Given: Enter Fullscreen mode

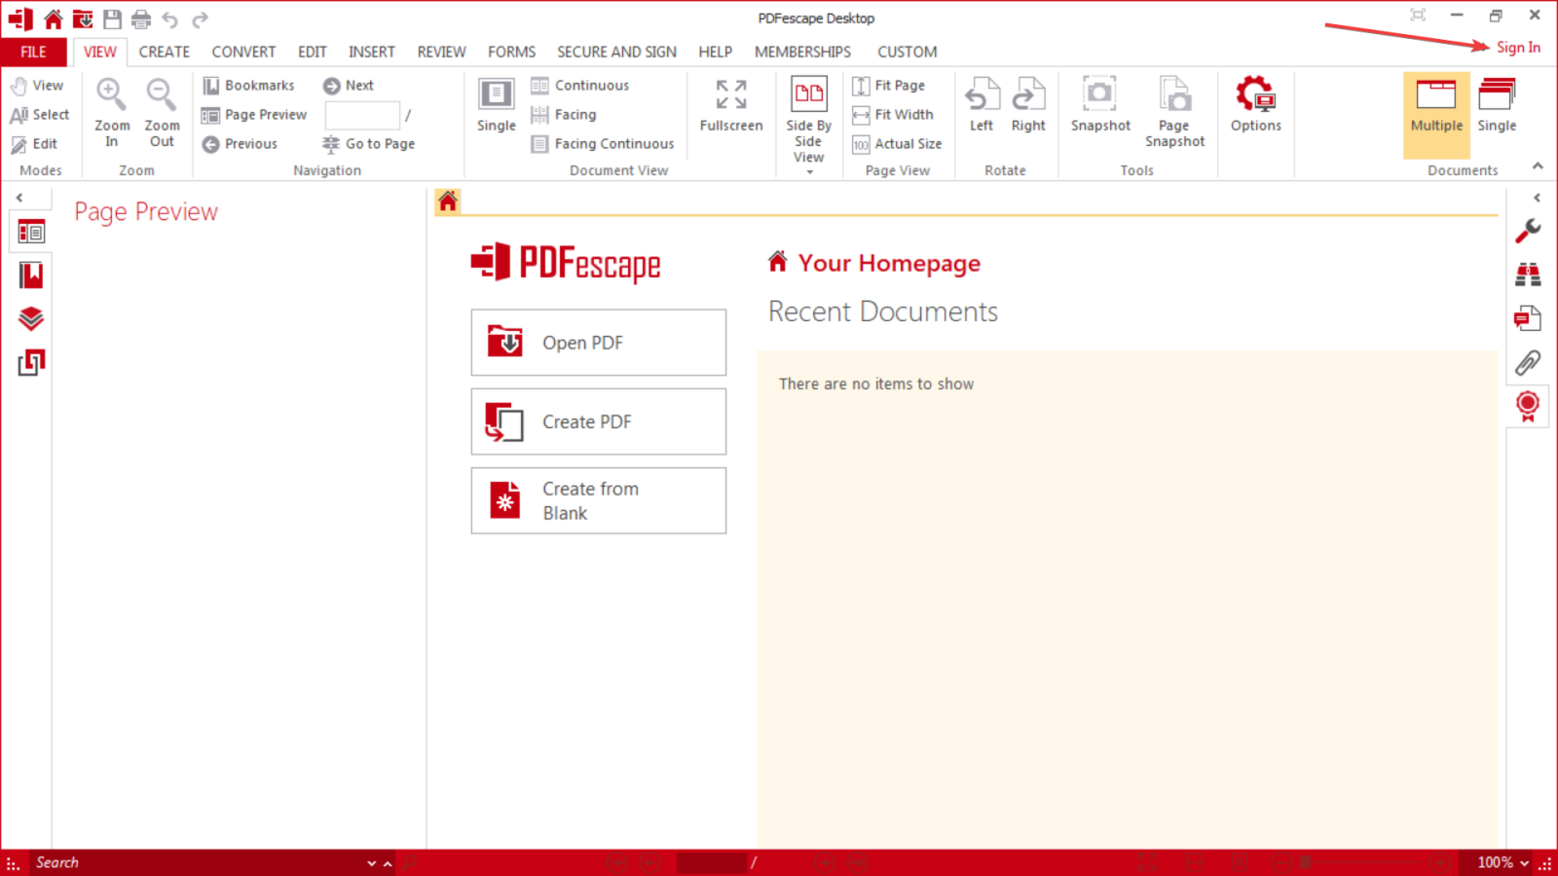Looking at the screenshot, I should point(731,105).
